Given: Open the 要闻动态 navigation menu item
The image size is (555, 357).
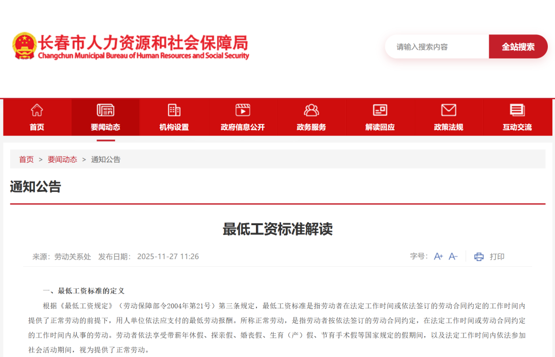Looking at the screenshot, I should coord(105,117).
